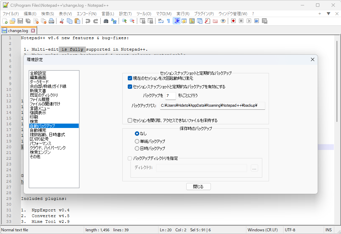
Task: Click the Zoom In toolbar icon
Action: (x=124, y=21)
